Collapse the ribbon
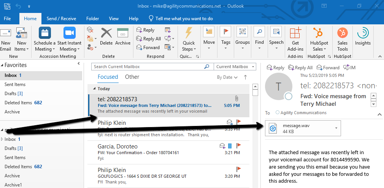384x188 pixels. click(380, 57)
